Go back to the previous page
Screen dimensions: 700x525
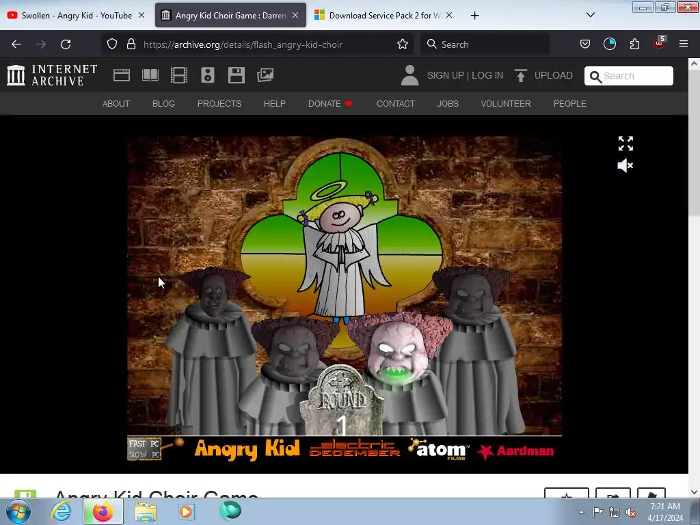point(16,44)
